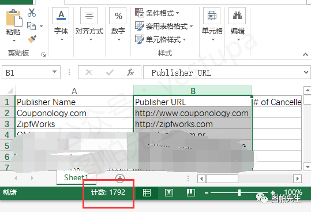
Task: Click the zoom slider handle
Action: pos(239,192)
